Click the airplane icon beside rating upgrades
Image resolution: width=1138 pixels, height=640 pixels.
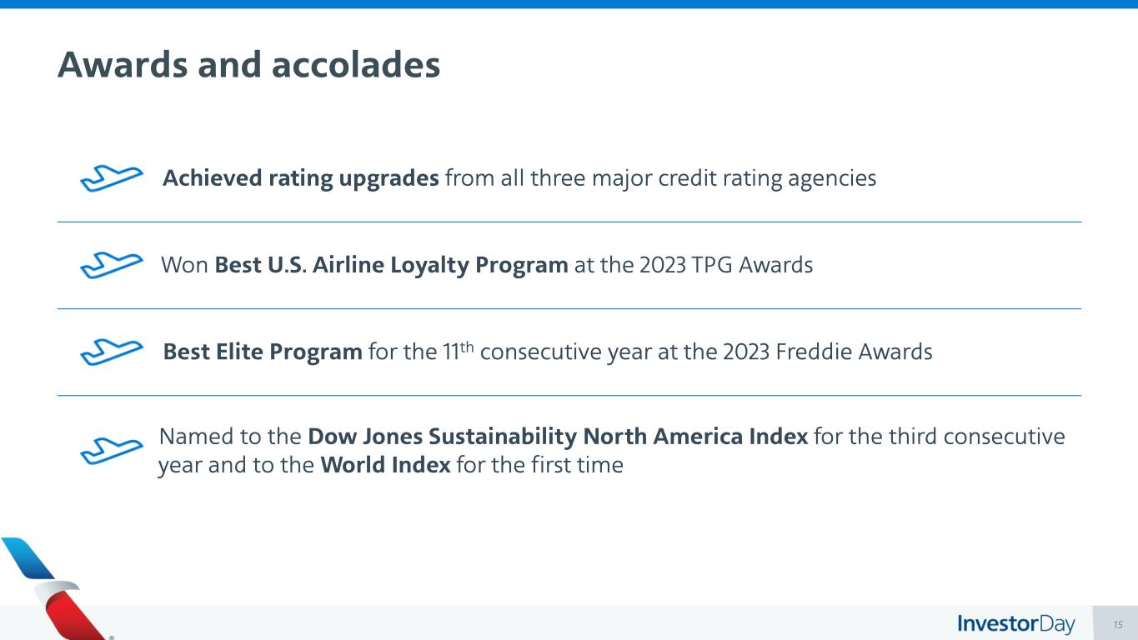pos(111,178)
